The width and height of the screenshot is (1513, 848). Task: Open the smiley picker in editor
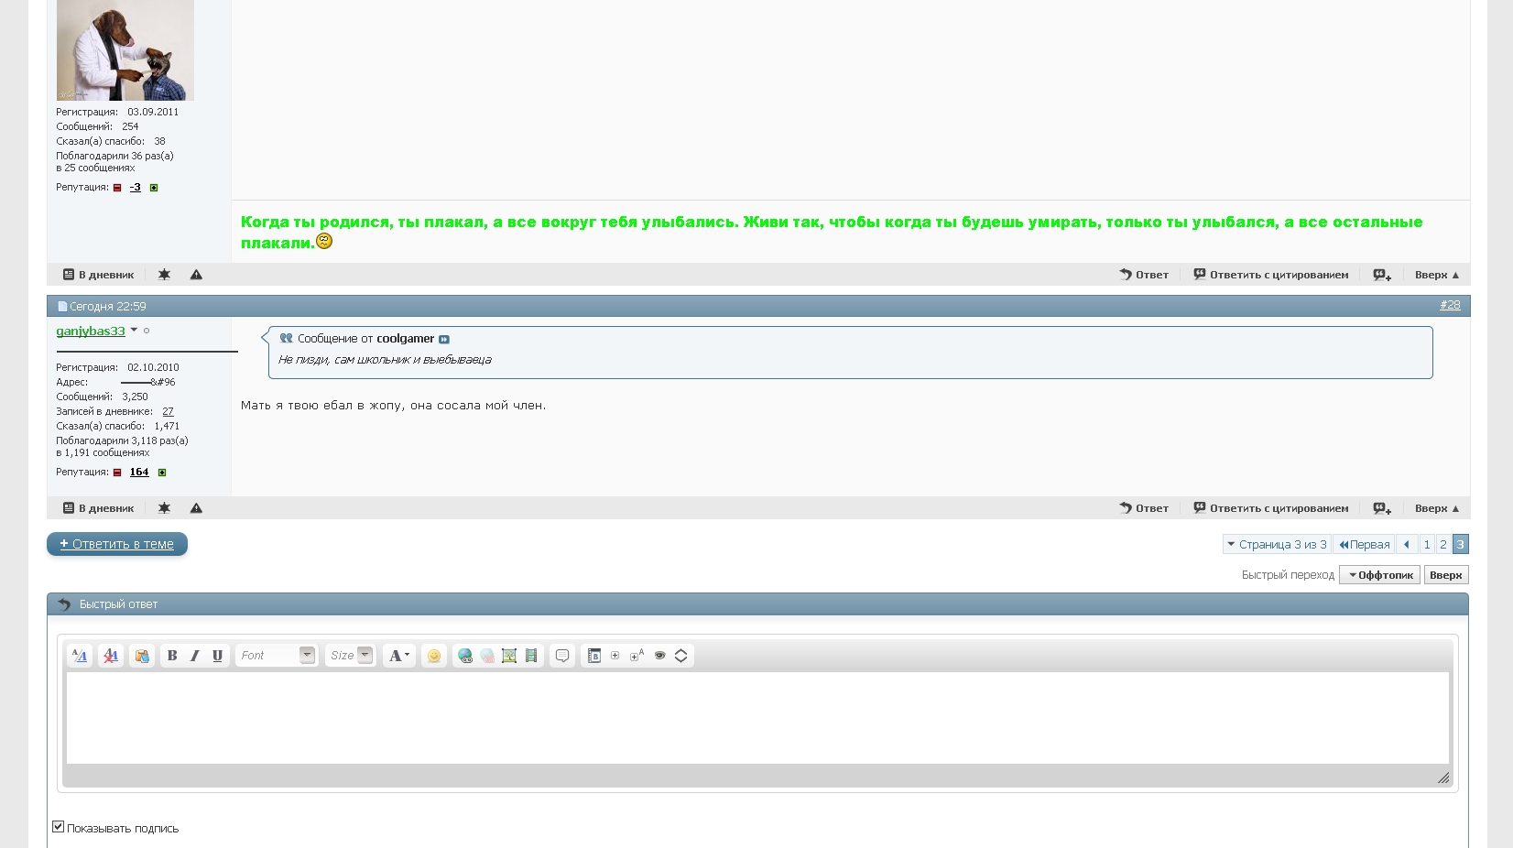[434, 656]
